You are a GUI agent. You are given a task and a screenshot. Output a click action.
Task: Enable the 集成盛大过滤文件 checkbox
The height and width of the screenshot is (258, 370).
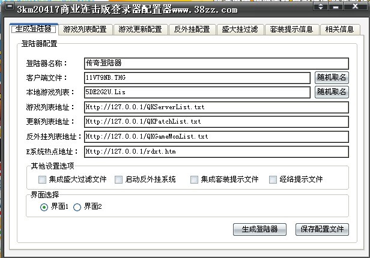43,179
